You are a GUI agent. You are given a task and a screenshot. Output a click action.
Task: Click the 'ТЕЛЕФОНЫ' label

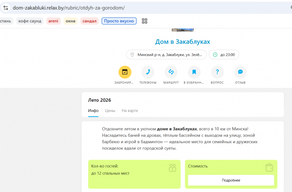click(x=148, y=82)
